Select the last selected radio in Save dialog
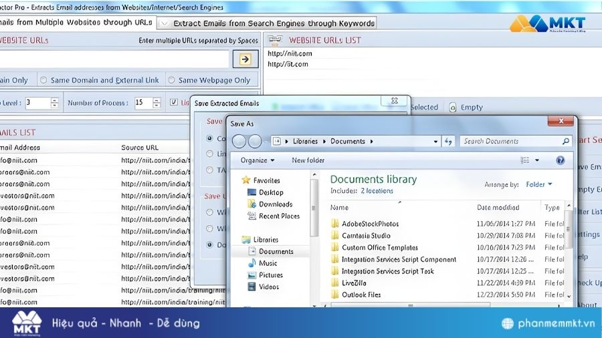The image size is (602, 338). (209, 244)
